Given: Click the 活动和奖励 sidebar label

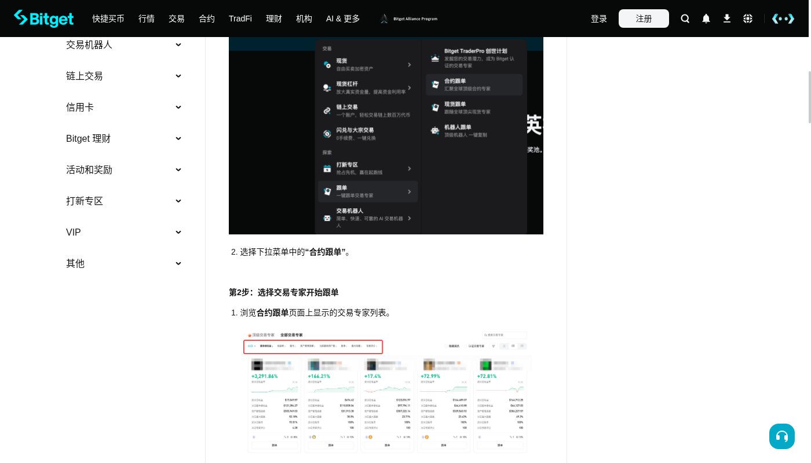Looking at the screenshot, I should [89, 170].
